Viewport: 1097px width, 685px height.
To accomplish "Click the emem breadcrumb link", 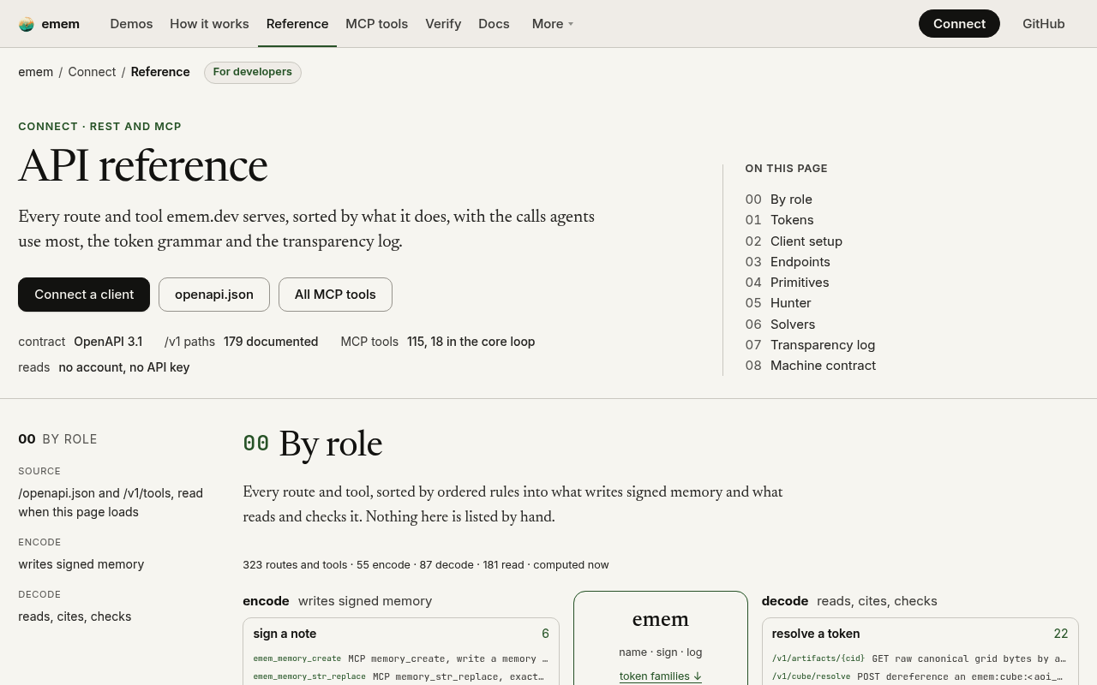I will click(x=35, y=72).
